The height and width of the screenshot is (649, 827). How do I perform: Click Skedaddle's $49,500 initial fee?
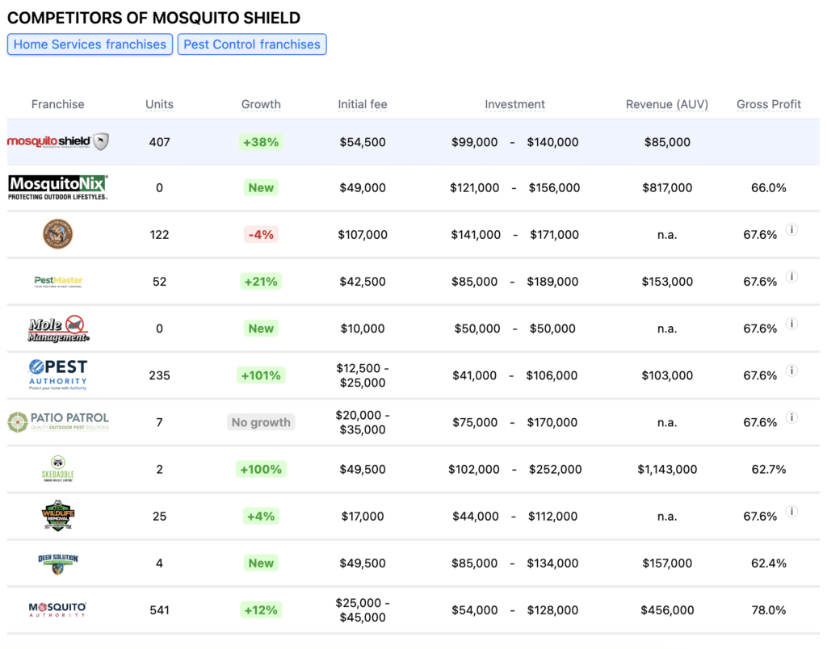[x=363, y=469]
